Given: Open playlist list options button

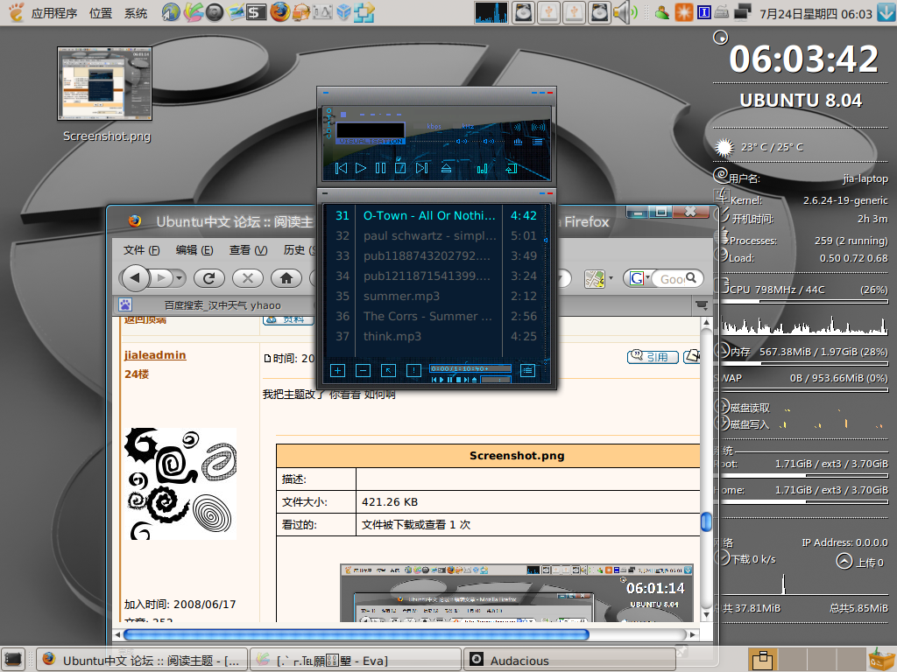Looking at the screenshot, I should click(x=527, y=370).
